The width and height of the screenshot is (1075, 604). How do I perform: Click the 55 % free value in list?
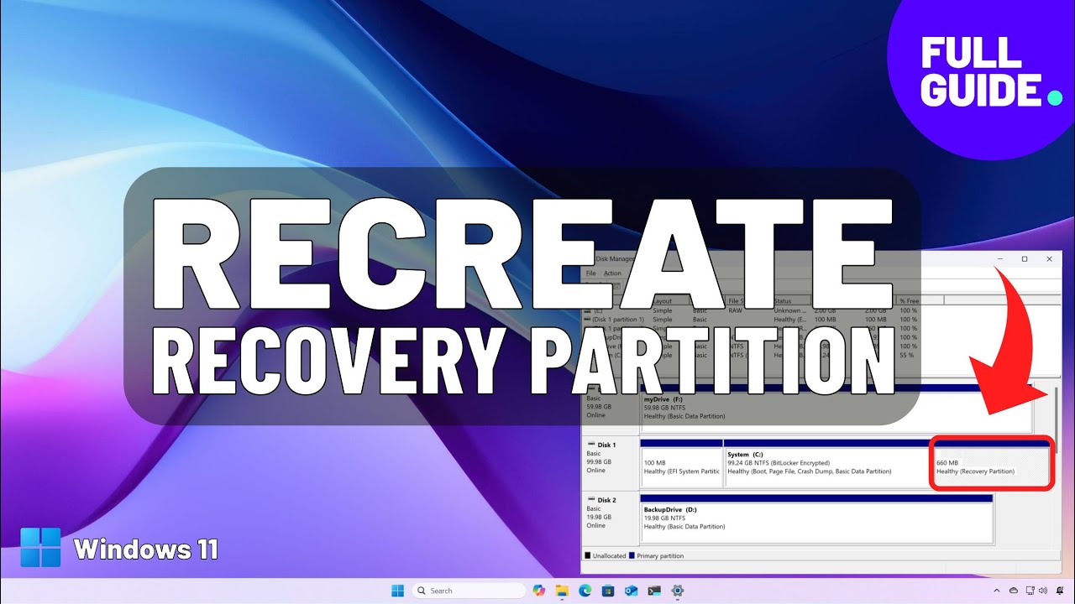907,355
